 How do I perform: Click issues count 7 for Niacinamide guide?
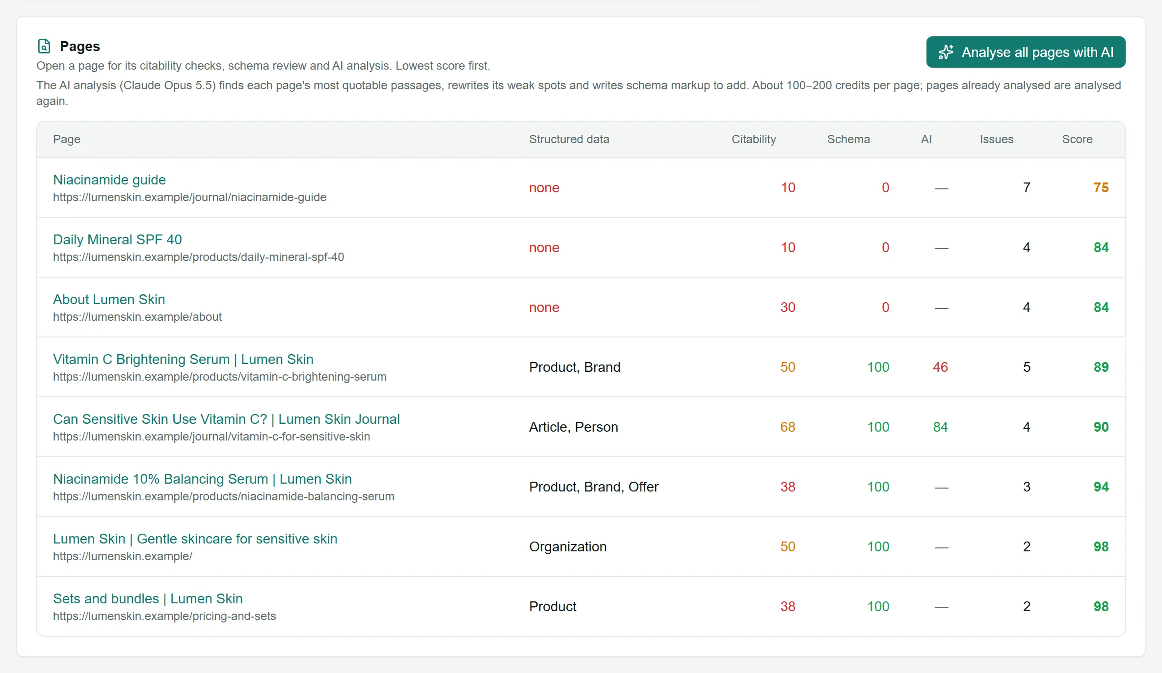tap(1026, 187)
